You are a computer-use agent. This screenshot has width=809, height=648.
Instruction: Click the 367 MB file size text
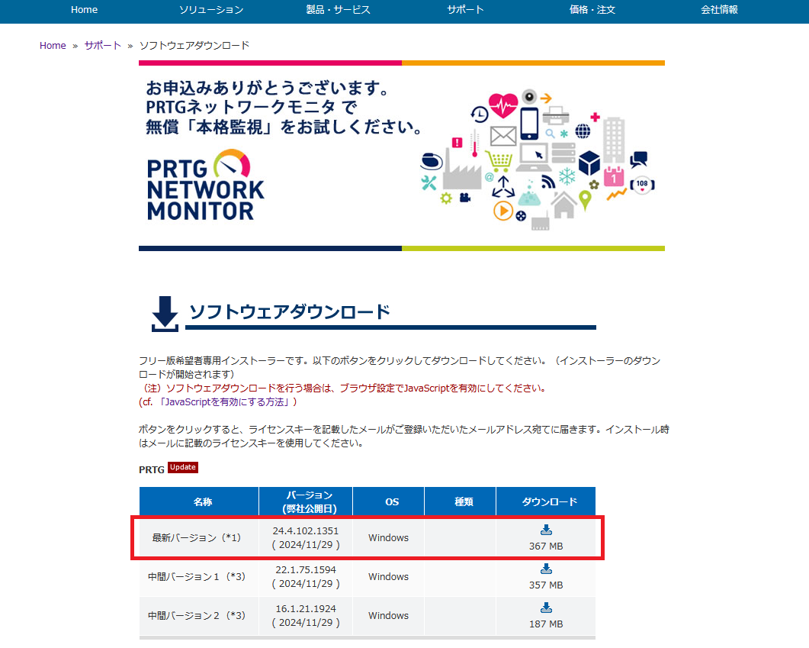click(x=546, y=546)
